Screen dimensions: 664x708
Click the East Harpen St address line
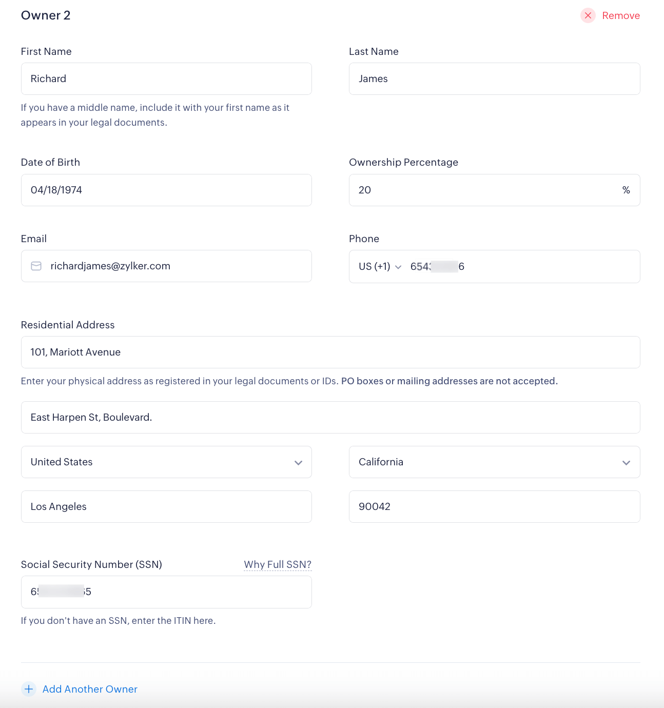(330, 417)
